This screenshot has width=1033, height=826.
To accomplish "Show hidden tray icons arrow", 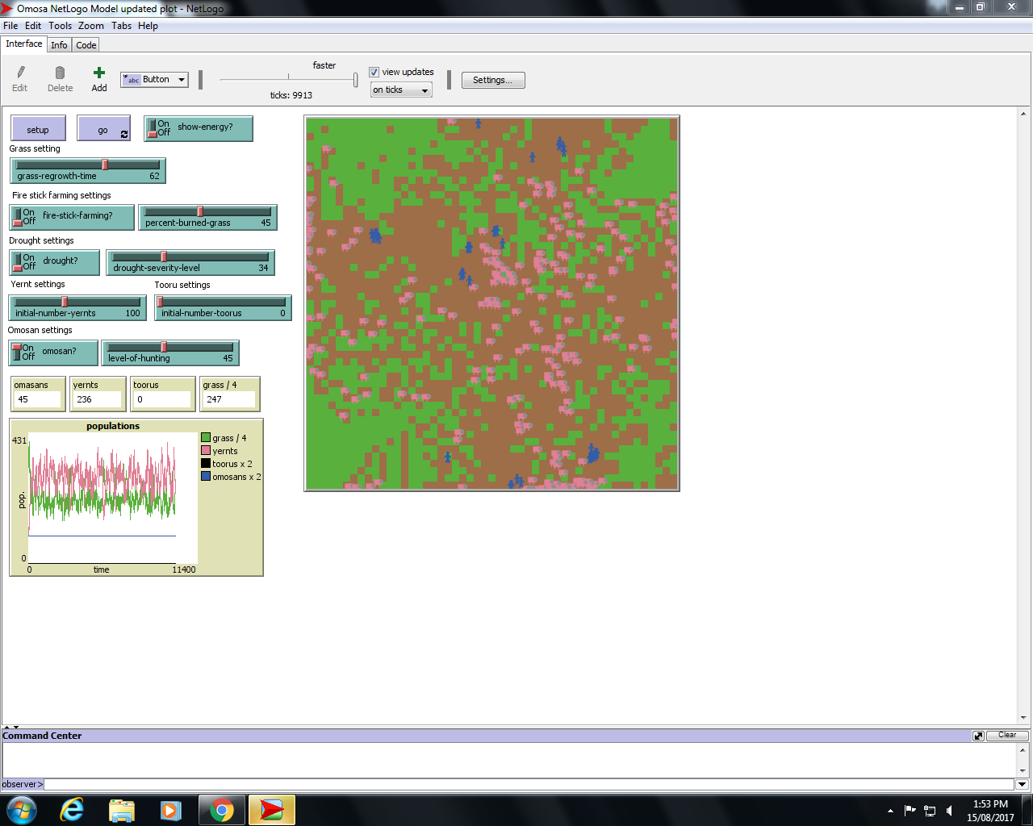I will coord(890,811).
